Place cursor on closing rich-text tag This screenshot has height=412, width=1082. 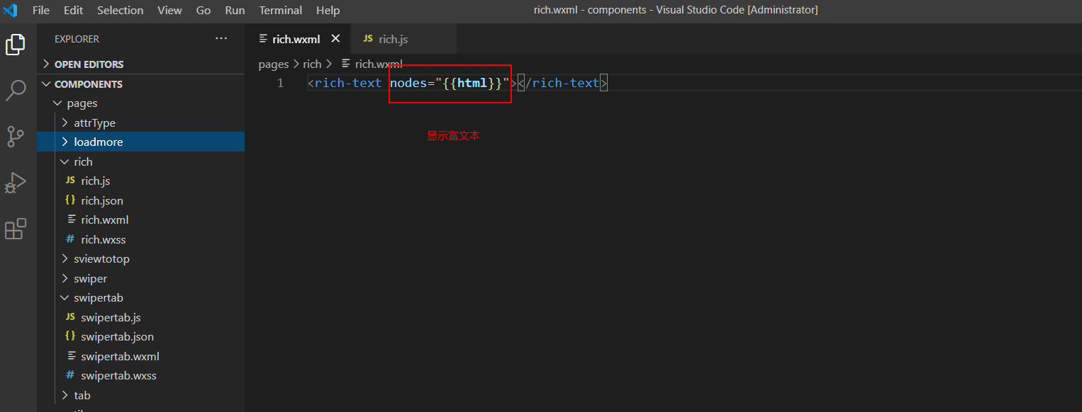[x=565, y=83]
